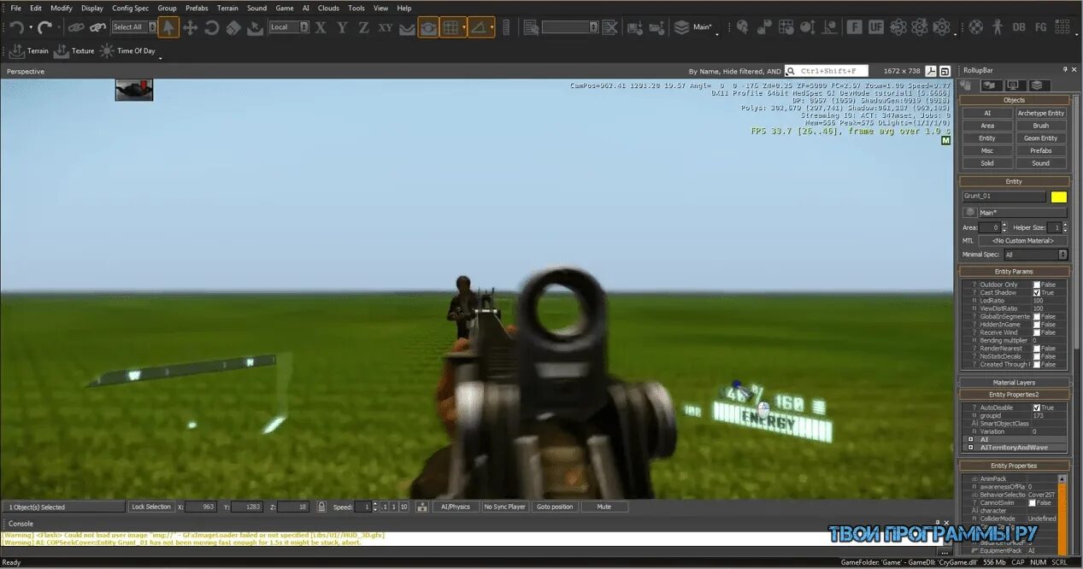
Task: Open the File menu
Action: (x=15, y=8)
